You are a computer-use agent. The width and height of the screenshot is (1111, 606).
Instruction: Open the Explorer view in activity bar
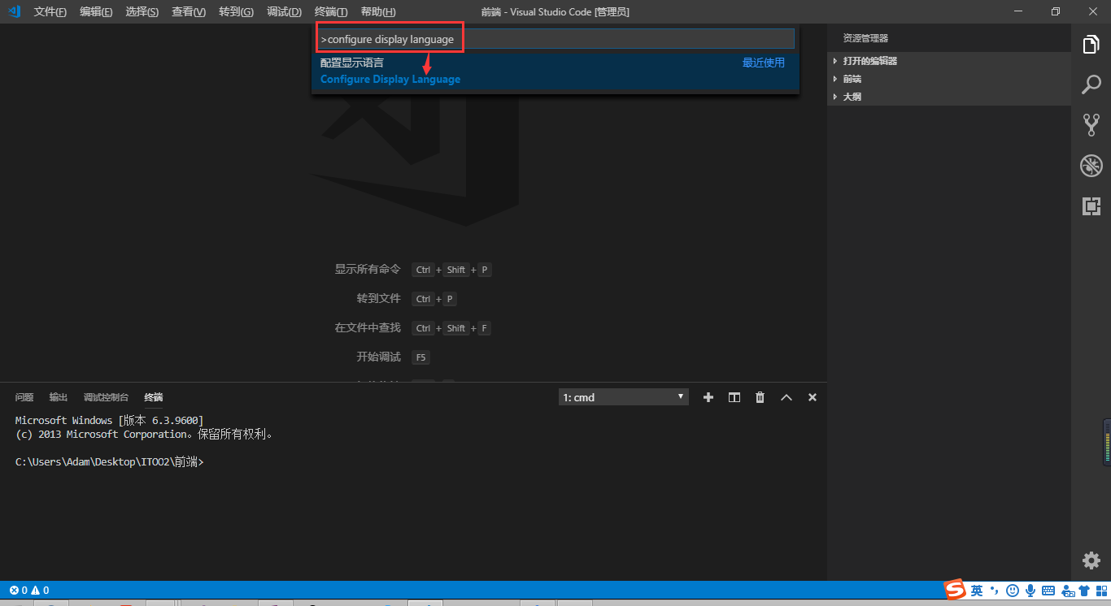click(1091, 45)
